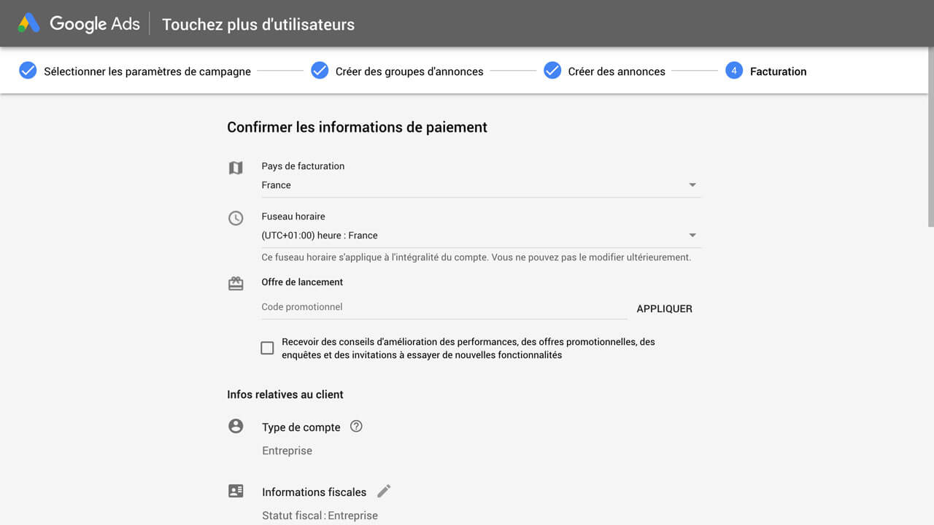
Task: Click the APPLIQUER button
Action: point(664,308)
